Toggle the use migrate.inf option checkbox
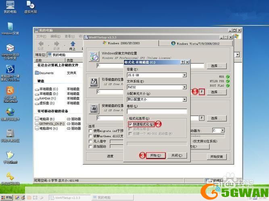The width and height of the screenshot is (269, 201). (x=90, y=131)
